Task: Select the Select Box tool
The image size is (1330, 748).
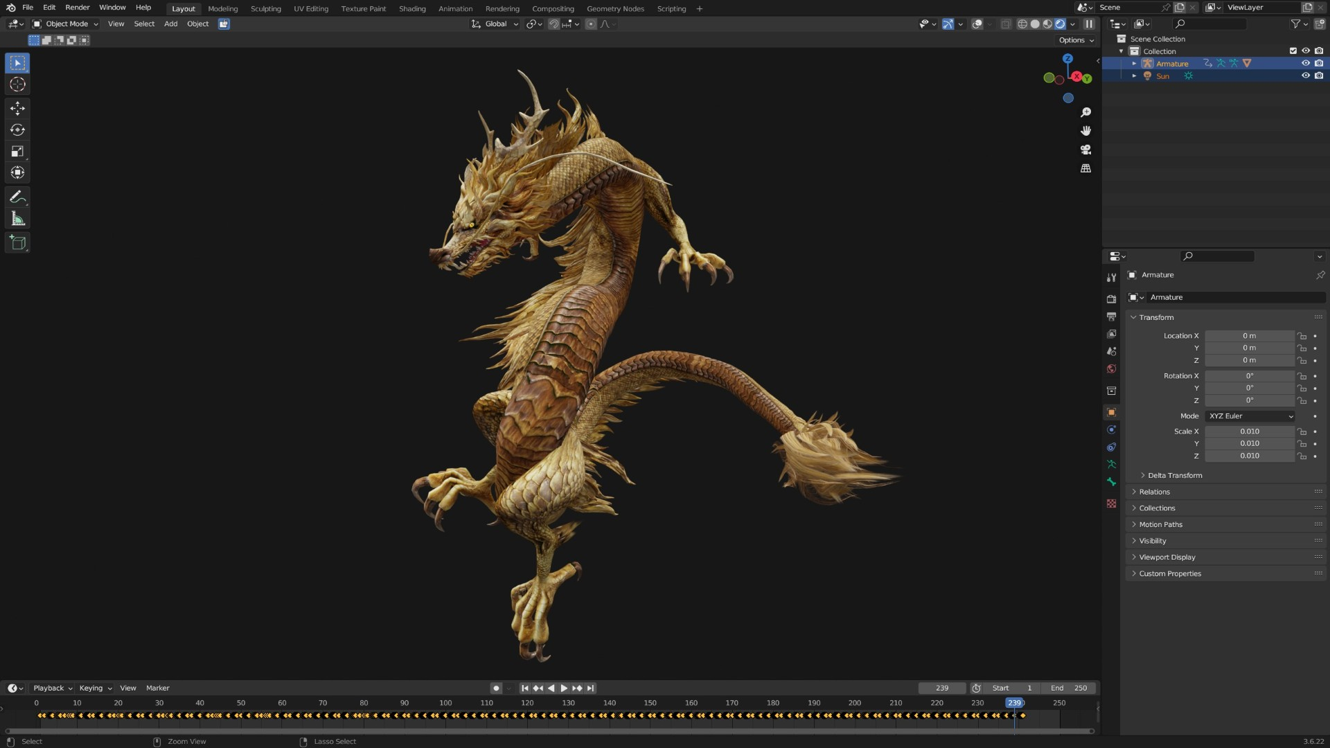Action: (x=17, y=63)
